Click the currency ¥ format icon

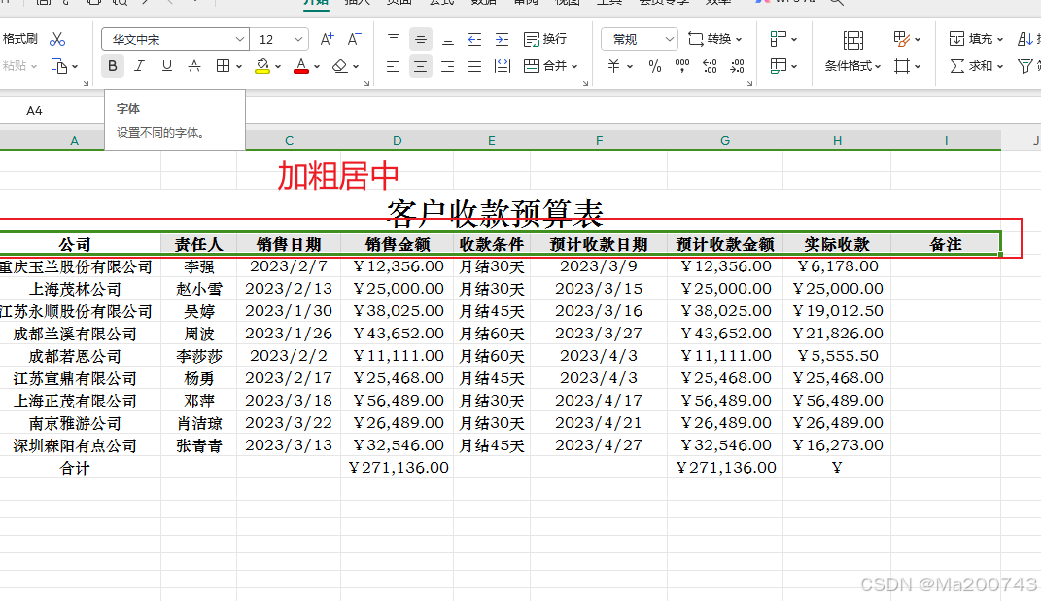[614, 66]
